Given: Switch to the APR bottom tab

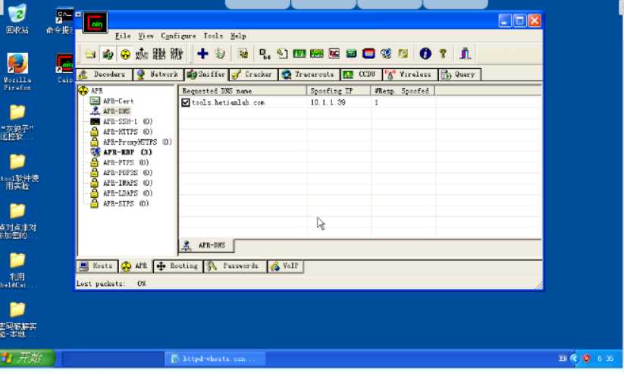Looking at the screenshot, I should tap(135, 266).
